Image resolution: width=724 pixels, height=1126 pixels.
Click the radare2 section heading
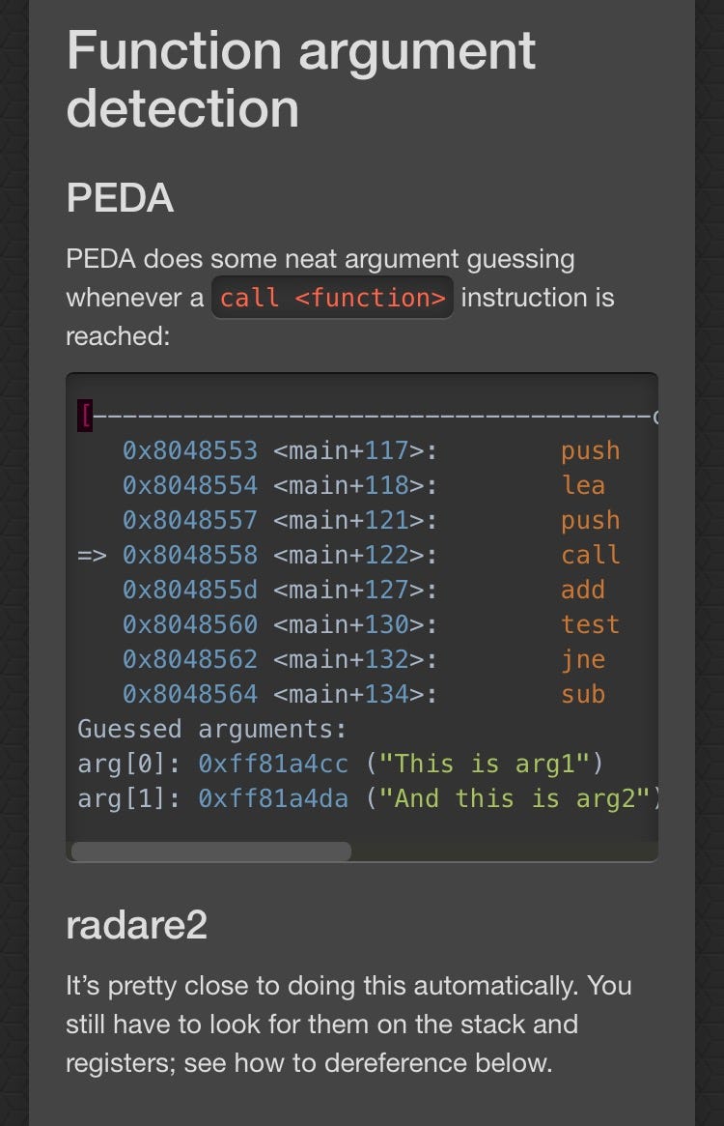136,925
